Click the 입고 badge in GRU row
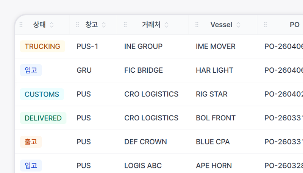Screen dimensions: 303x173 pyautogui.click(x=31, y=70)
